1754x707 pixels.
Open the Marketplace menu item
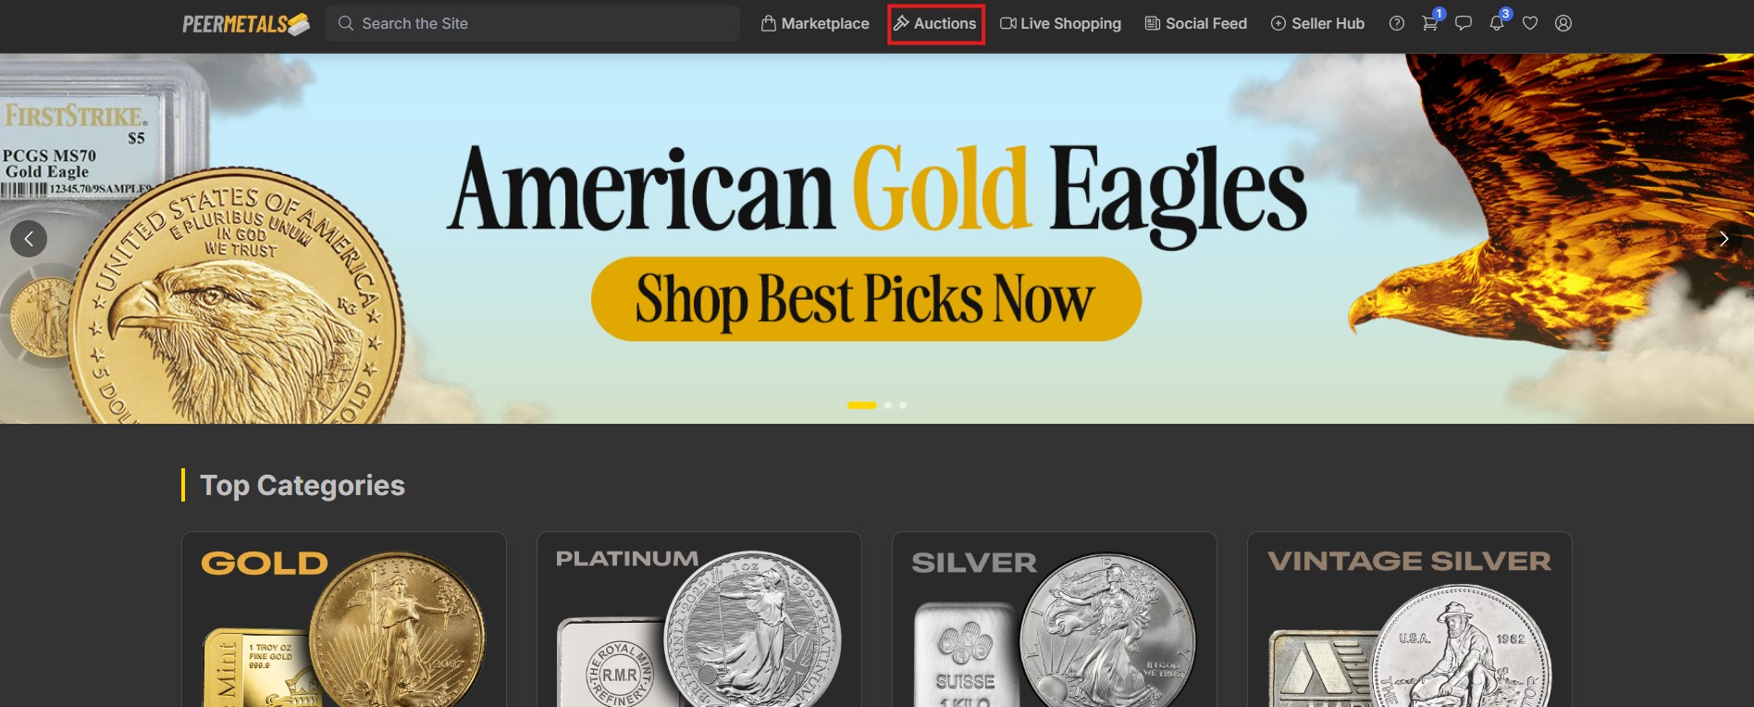click(x=815, y=23)
